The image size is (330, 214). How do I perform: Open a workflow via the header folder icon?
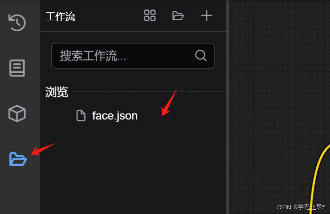coord(178,16)
